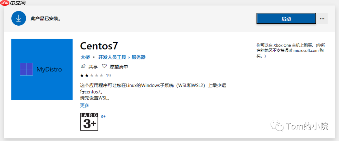The width and height of the screenshot is (339, 141).
Task: Click the Centos7 title text
Action: coord(99,46)
